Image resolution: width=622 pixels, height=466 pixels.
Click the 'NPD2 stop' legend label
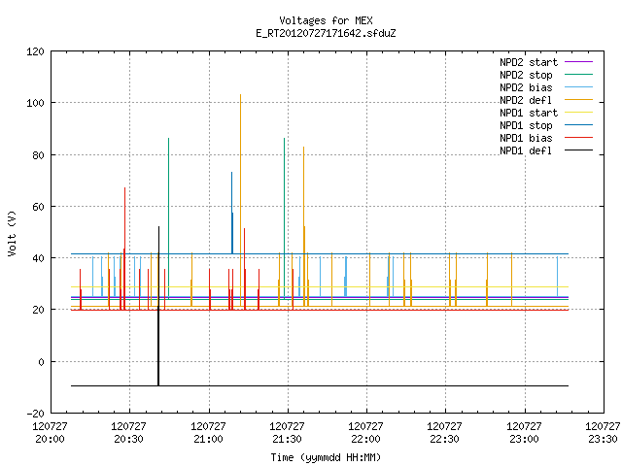click(x=526, y=75)
